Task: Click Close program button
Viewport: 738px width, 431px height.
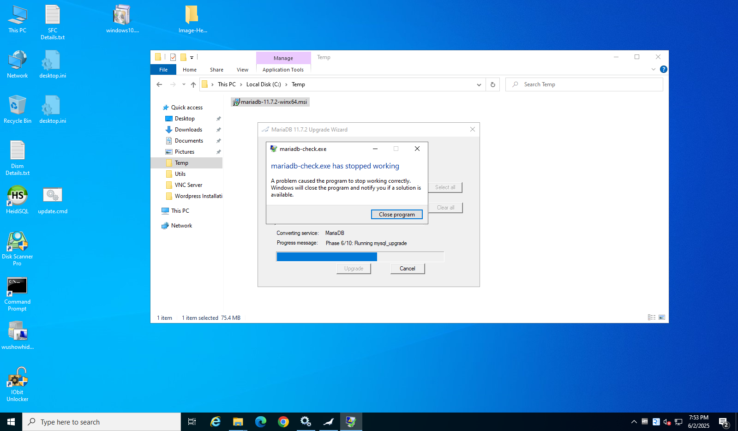Action: point(397,215)
